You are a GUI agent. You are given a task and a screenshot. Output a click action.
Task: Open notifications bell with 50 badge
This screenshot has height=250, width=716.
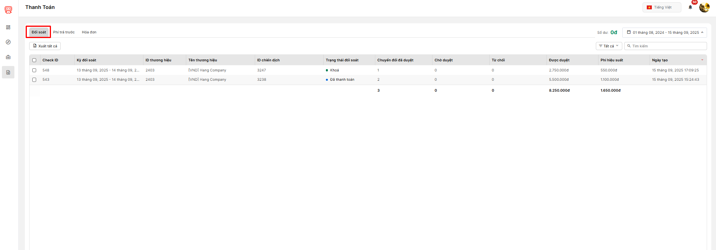[690, 7]
